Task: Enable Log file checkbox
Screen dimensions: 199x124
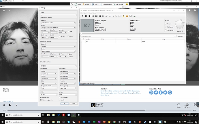Action: pos(59,100)
